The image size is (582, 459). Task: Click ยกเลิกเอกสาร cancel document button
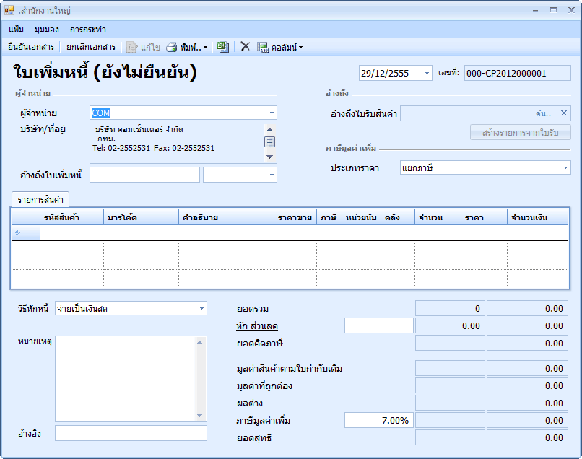coord(91,47)
